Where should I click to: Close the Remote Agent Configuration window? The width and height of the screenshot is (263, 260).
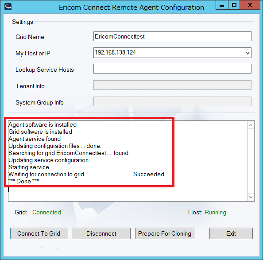coord(250,5)
